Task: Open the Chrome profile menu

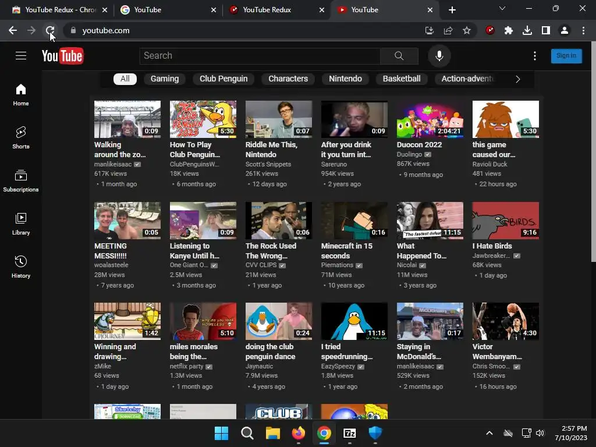Action: tap(565, 30)
